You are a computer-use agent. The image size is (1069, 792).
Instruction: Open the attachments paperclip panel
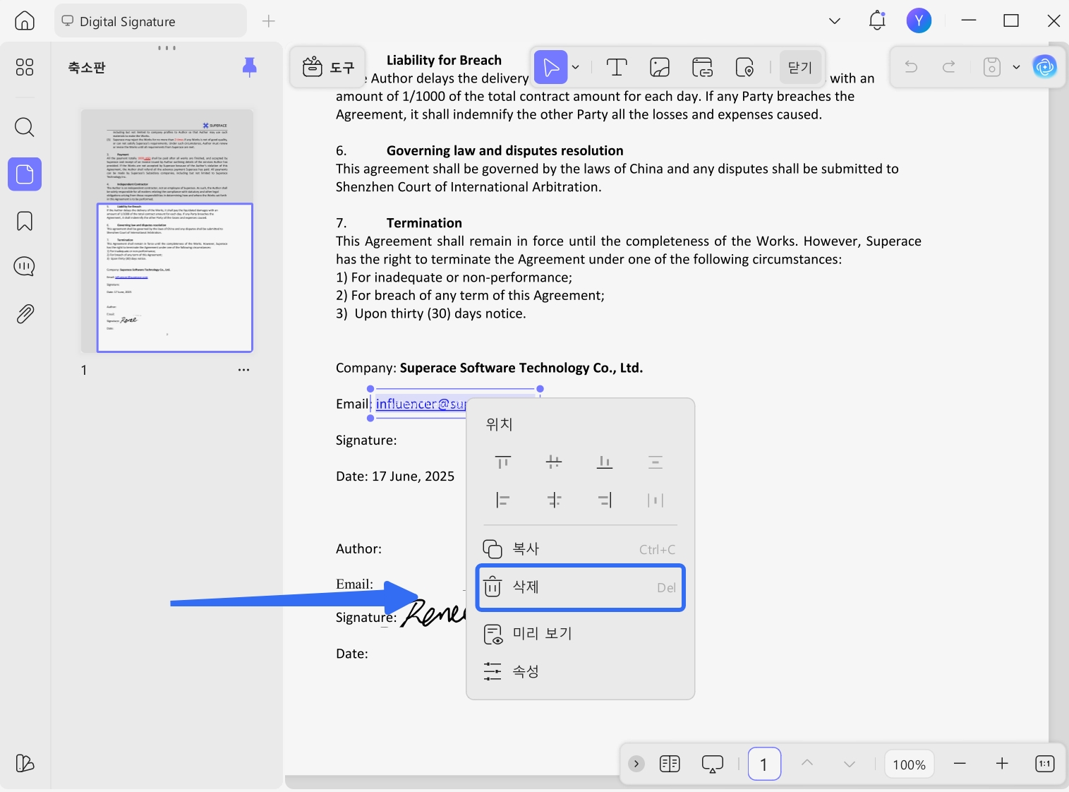25,313
